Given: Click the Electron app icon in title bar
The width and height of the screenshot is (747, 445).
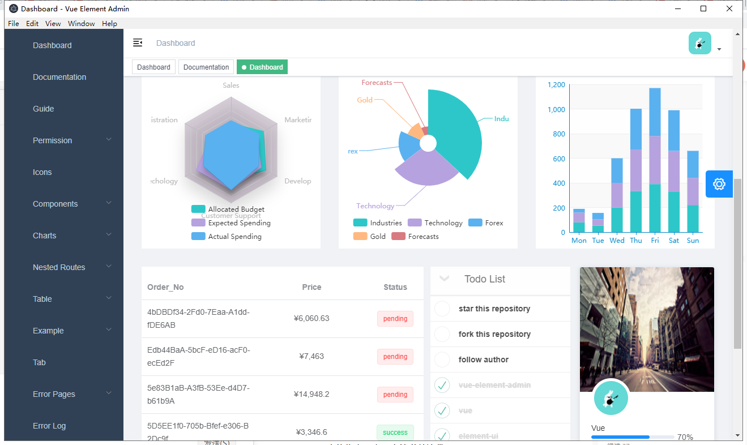Looking at the screenshot, I should (14, 8).
